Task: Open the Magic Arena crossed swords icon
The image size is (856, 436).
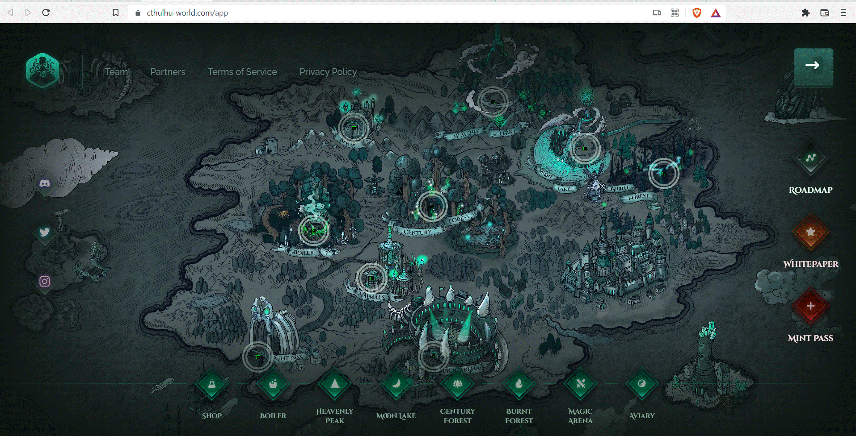Action: click(x=580, y=384)
